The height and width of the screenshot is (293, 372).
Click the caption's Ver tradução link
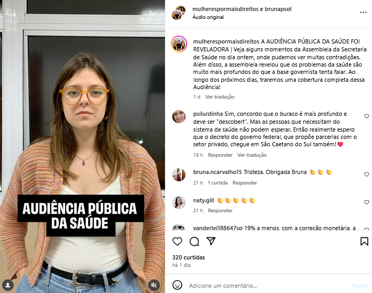coord(220,97)
